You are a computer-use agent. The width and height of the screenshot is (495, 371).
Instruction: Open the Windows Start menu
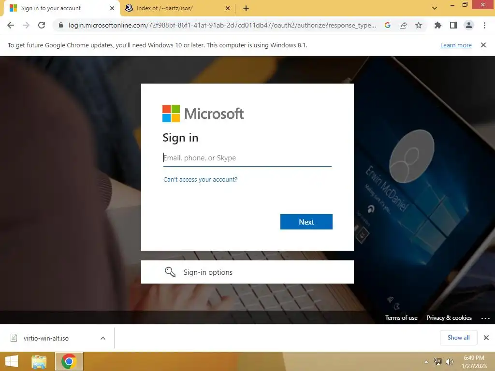(12, 361)
